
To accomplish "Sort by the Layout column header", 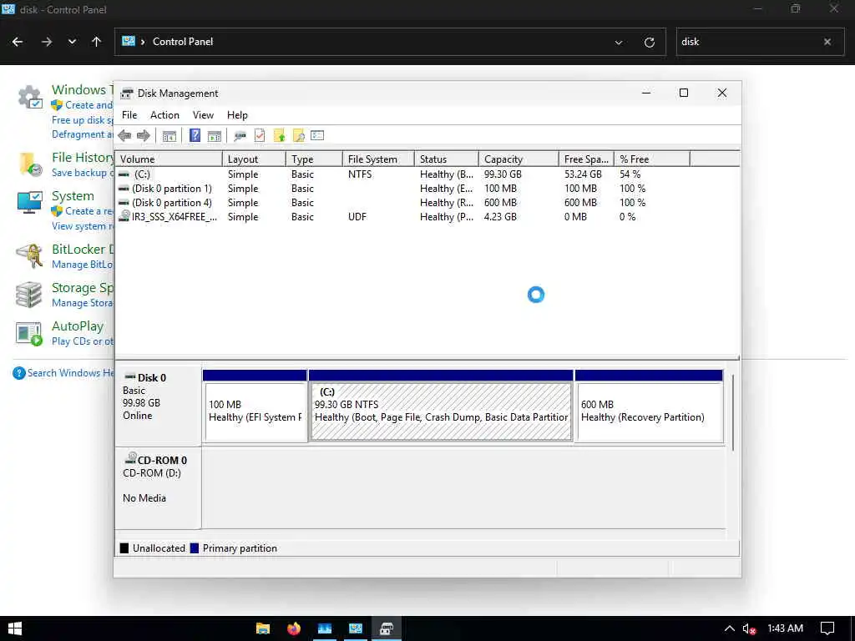I will pos(254,159).
